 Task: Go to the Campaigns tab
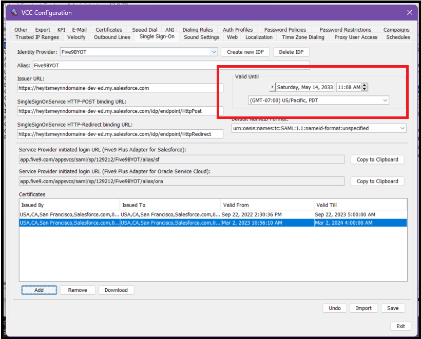[x=396, y=30]
